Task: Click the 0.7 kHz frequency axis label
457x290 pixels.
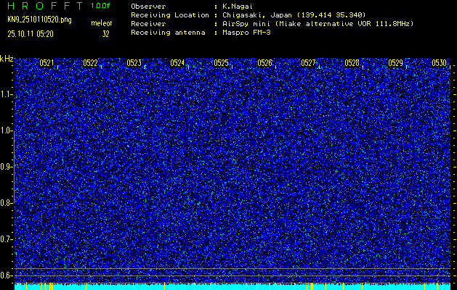Action: 7,239
